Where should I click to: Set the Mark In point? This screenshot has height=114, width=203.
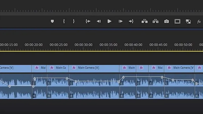64,22
